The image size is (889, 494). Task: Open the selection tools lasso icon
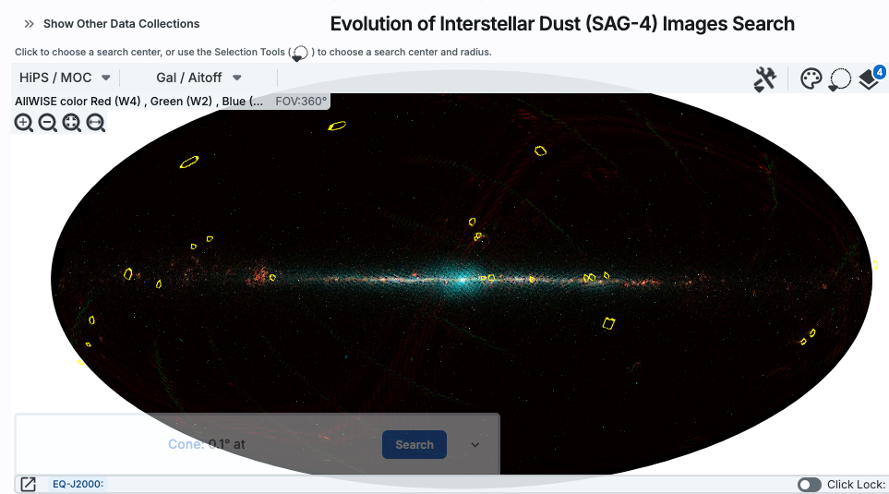(x=839, y=79)
